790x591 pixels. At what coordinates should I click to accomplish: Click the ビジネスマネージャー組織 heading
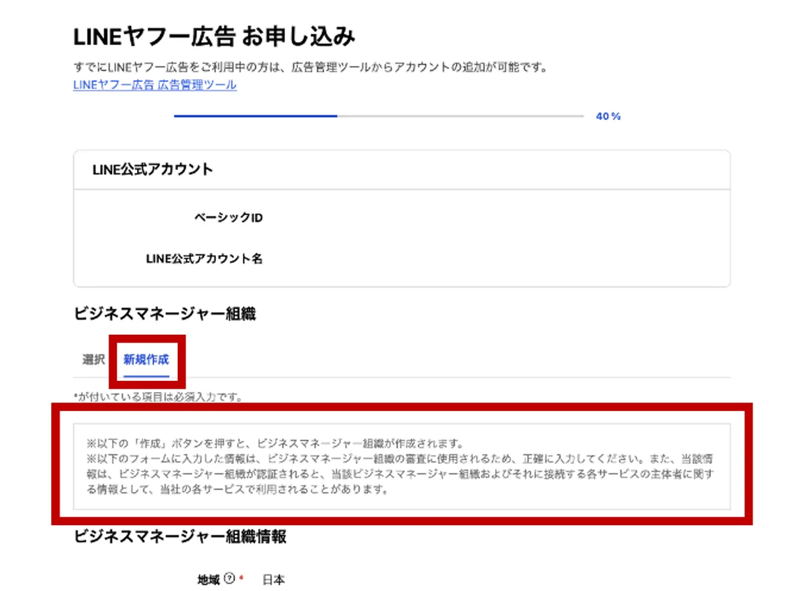click(x=165, y=314)
